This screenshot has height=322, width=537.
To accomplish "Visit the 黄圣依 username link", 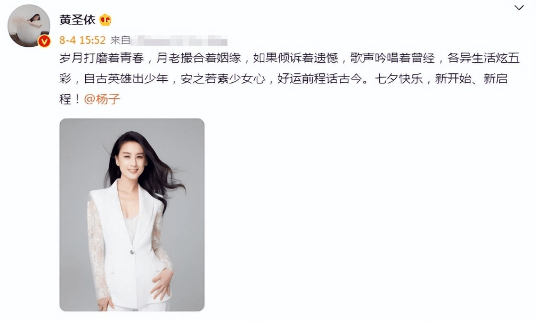I will coord(77,20).
